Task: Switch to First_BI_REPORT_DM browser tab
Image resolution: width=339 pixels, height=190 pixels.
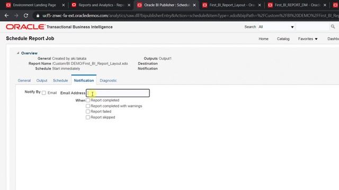Action: 297,5
